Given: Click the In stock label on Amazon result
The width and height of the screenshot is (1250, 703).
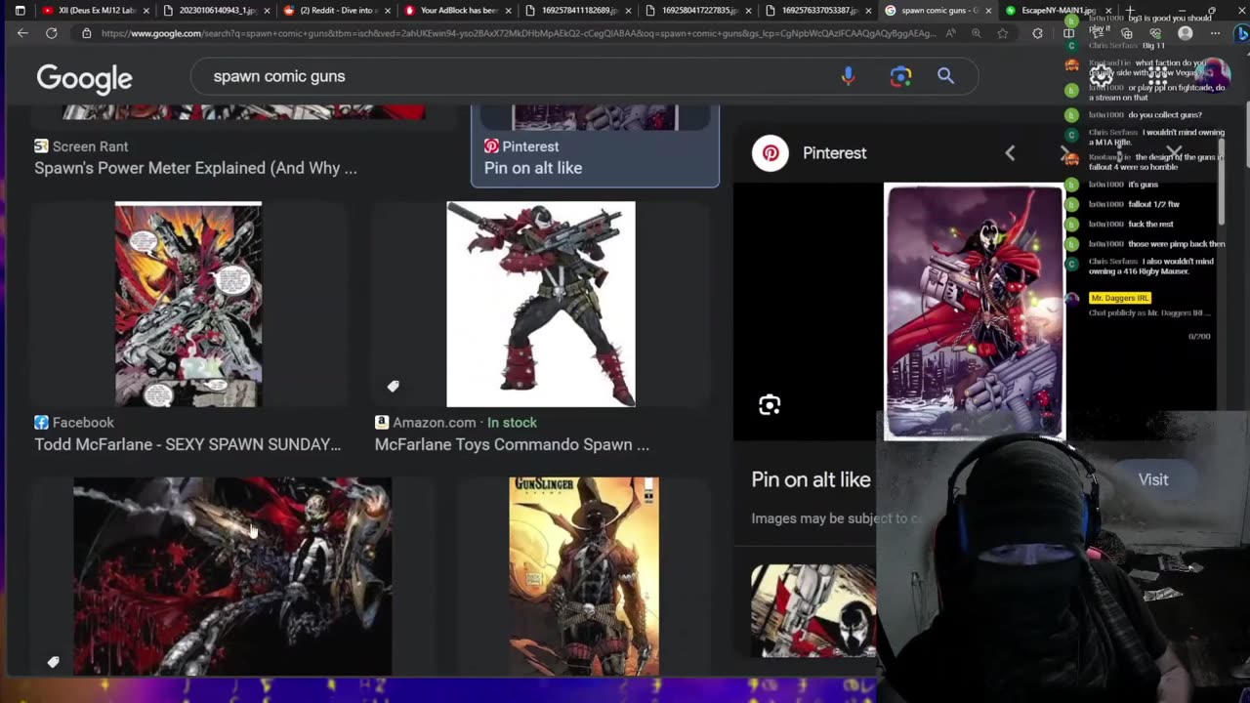Looking at the screenshot, I should pyautogui.click(x=512, y=423).
